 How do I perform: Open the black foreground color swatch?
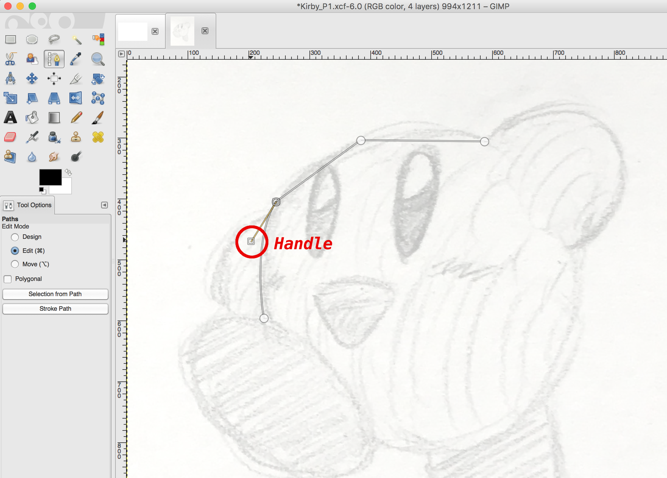(50, 177)
